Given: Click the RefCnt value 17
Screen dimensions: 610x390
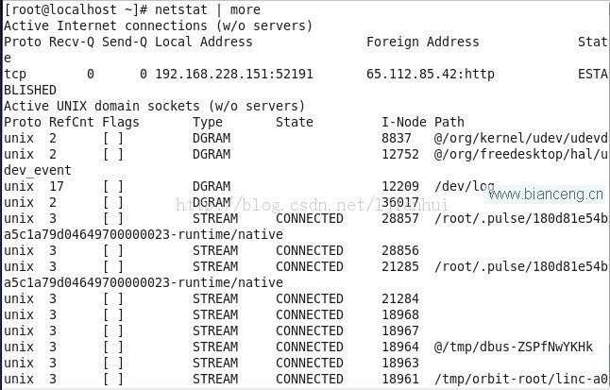Looking at the screenshot, I should [x=57, y=186].
